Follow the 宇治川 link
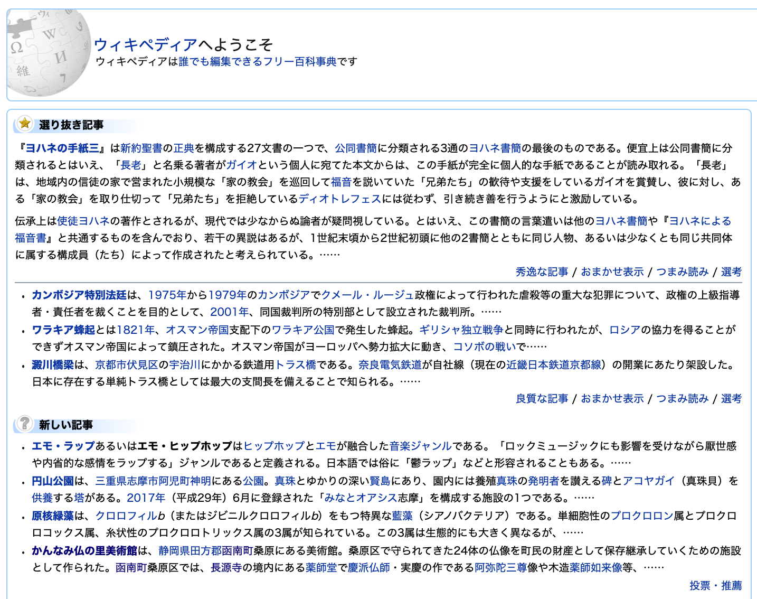 click(185, 365)
